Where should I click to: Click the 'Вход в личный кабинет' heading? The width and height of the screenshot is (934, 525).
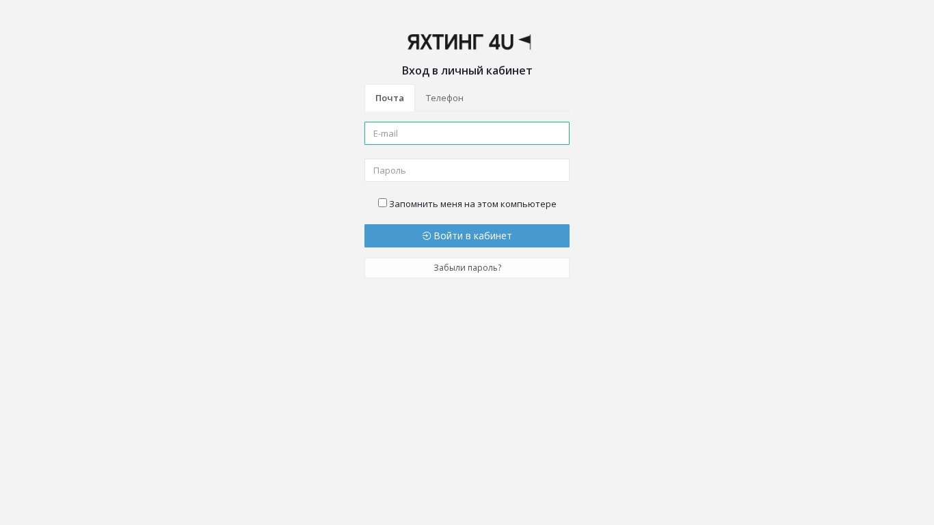click(x=467, y=70)
